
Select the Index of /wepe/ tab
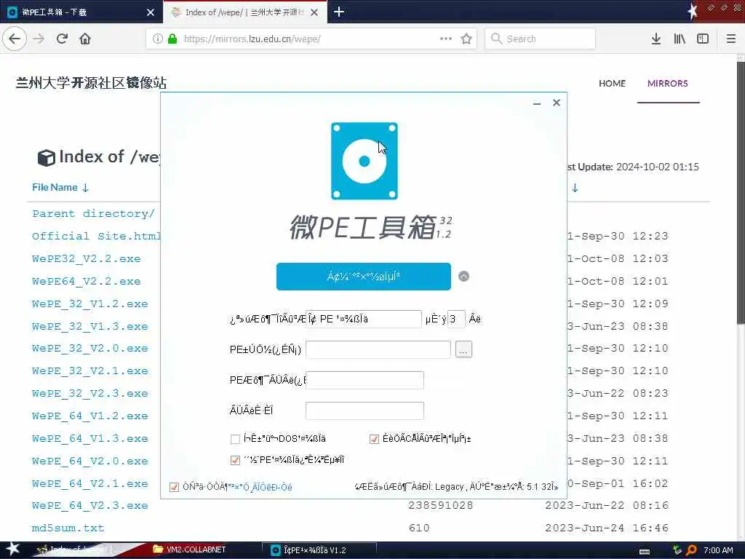click(244, 12)
